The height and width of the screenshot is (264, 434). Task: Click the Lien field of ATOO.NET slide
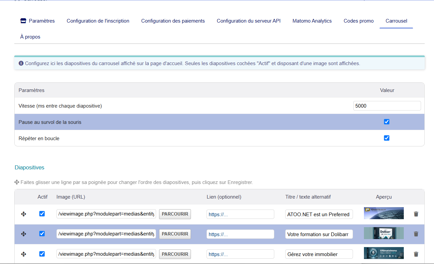click(240, 214)
